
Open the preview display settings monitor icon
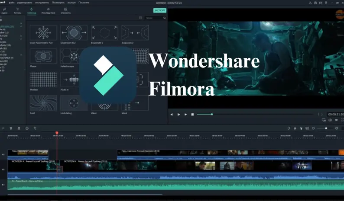click(x=324, y=120)
